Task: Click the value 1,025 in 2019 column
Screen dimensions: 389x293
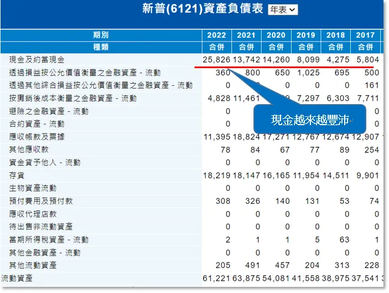Action: [x=308, y=73]
